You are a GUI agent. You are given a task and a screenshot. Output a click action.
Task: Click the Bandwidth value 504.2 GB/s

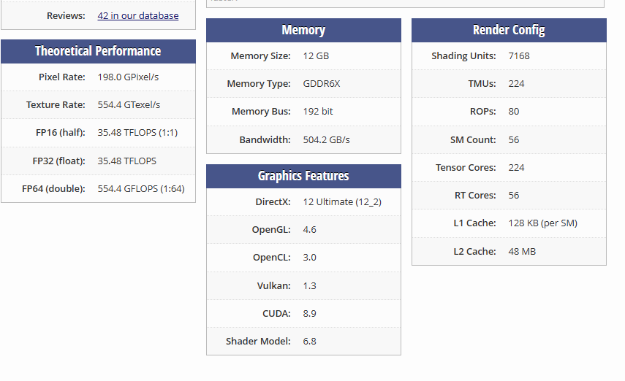(x=326, y=139)
